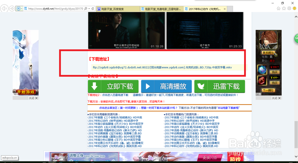Click 购买 next to the ¥499 item
The height and width of the screenshot is (163, 298).
click(274, 83)
